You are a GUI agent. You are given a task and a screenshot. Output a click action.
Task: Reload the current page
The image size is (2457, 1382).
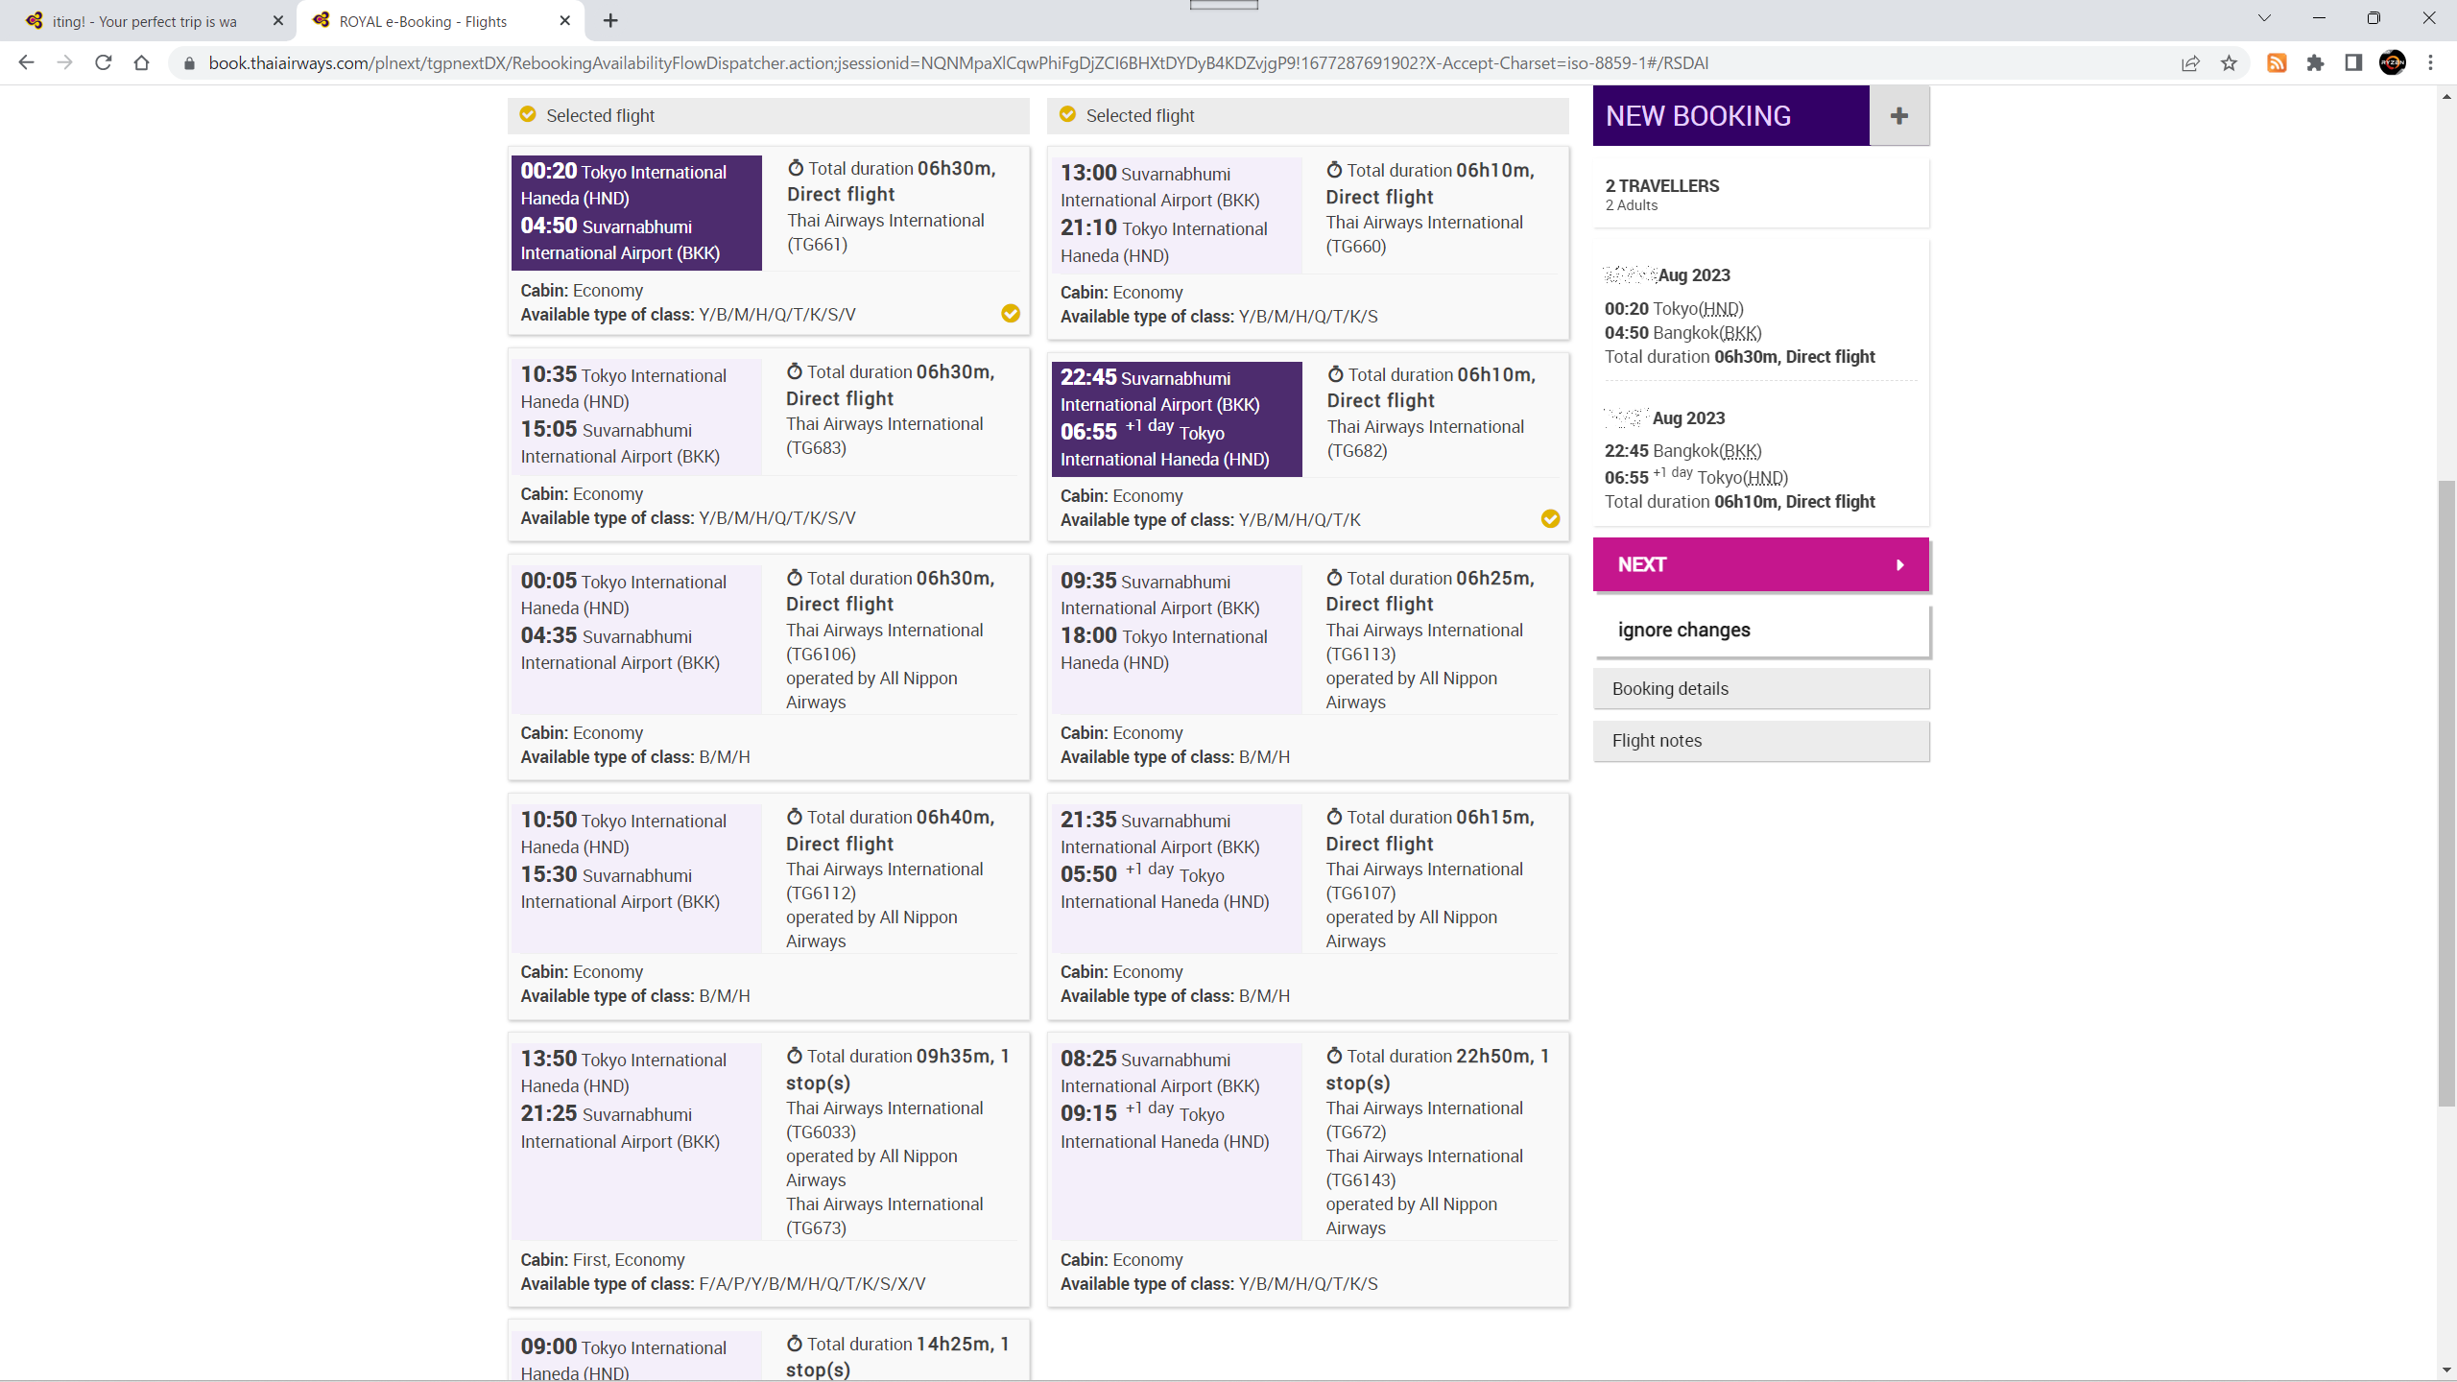click(x=103, y=62)
